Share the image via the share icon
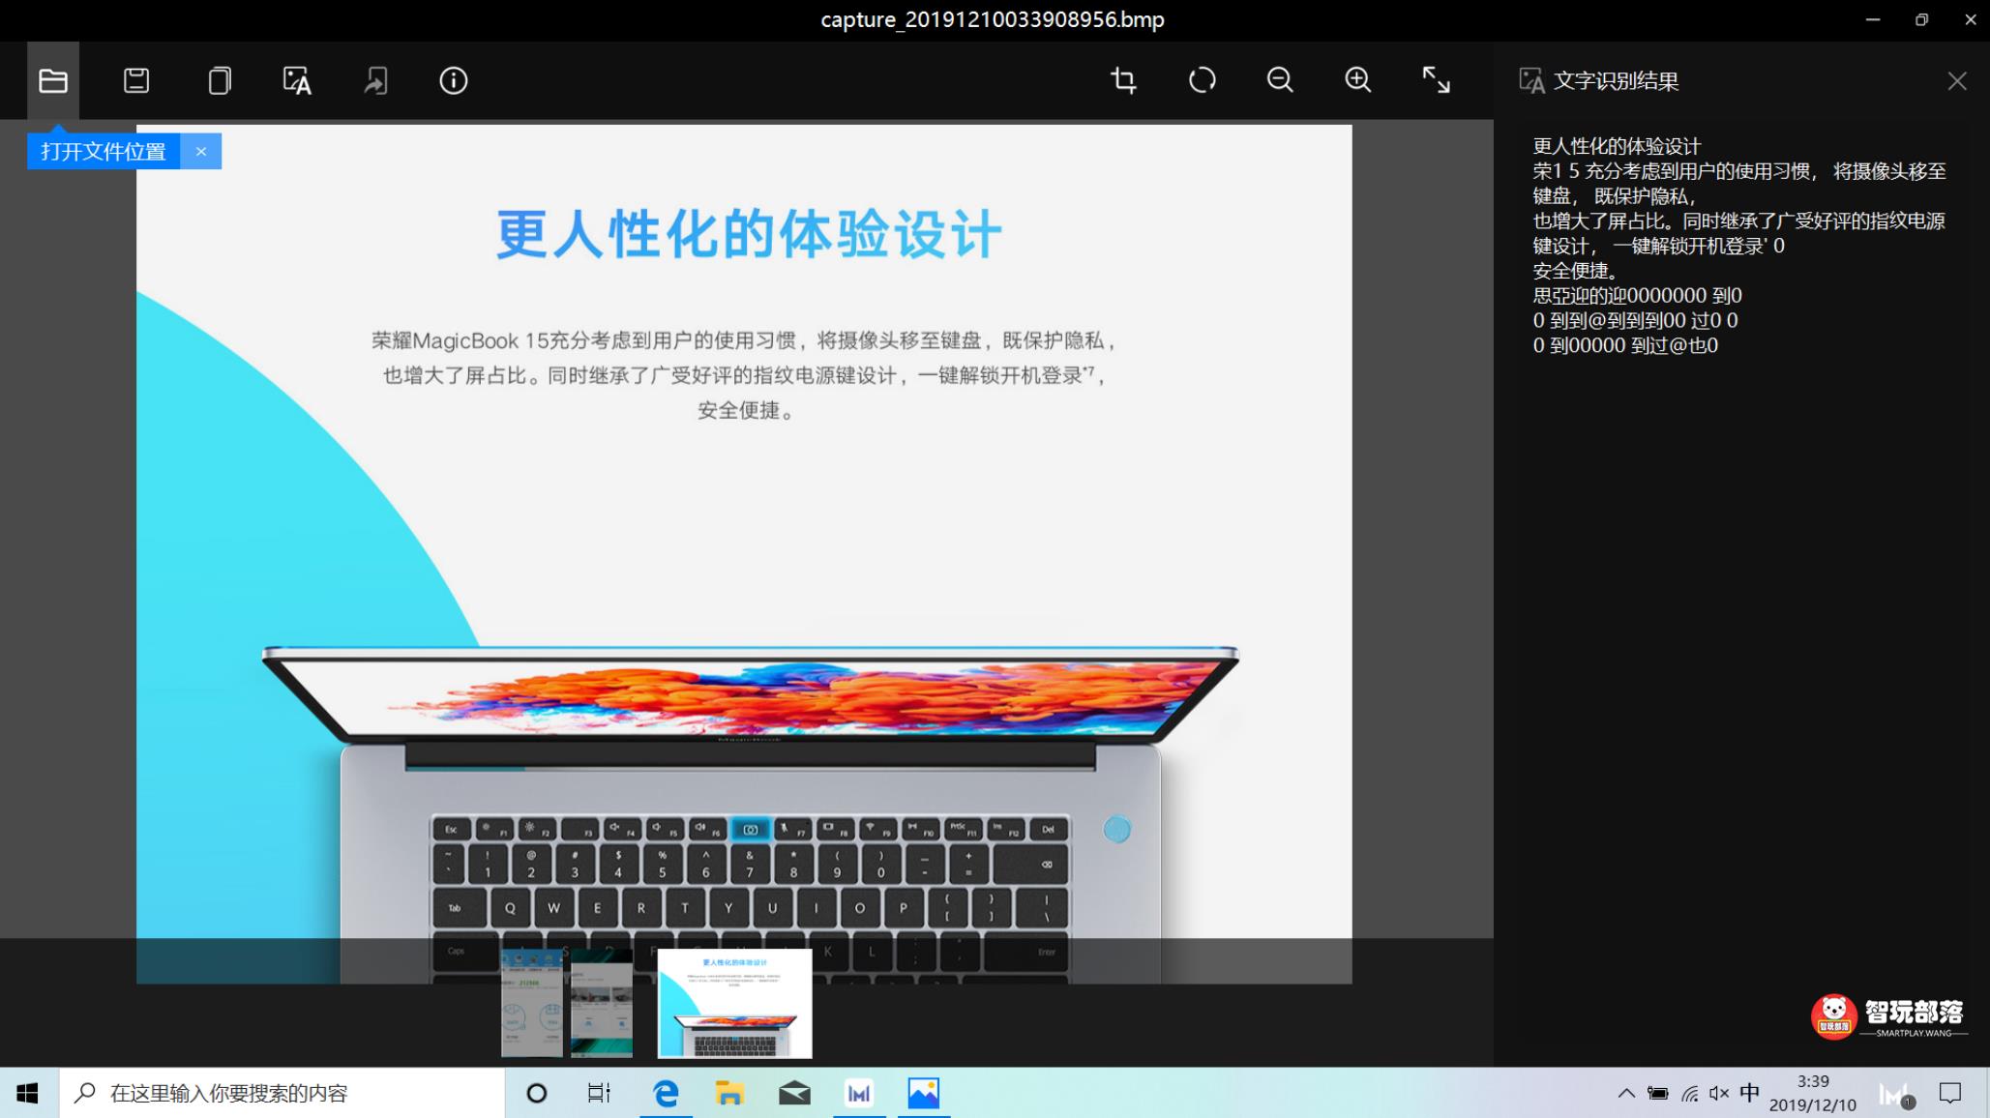 375,80
